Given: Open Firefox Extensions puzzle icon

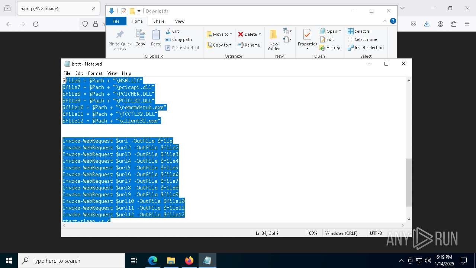Looking at the screenshot, I should click(x=454, y=24).
